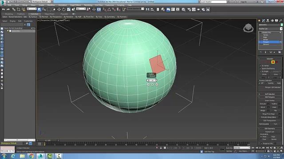The height and width of the screenshot is (159, 284).
Task: Open the Utilities panel hammer icon
Action: coord(281,21)
